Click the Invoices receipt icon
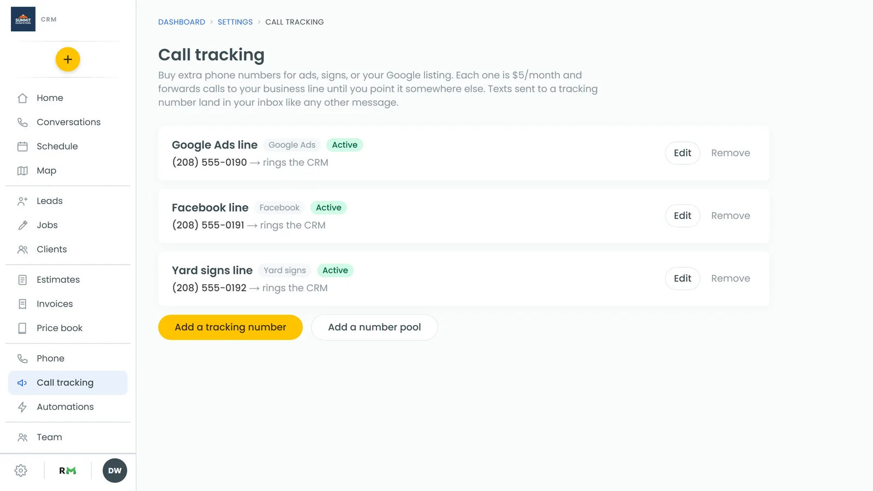The image size is (873, 491). point(22,304)
